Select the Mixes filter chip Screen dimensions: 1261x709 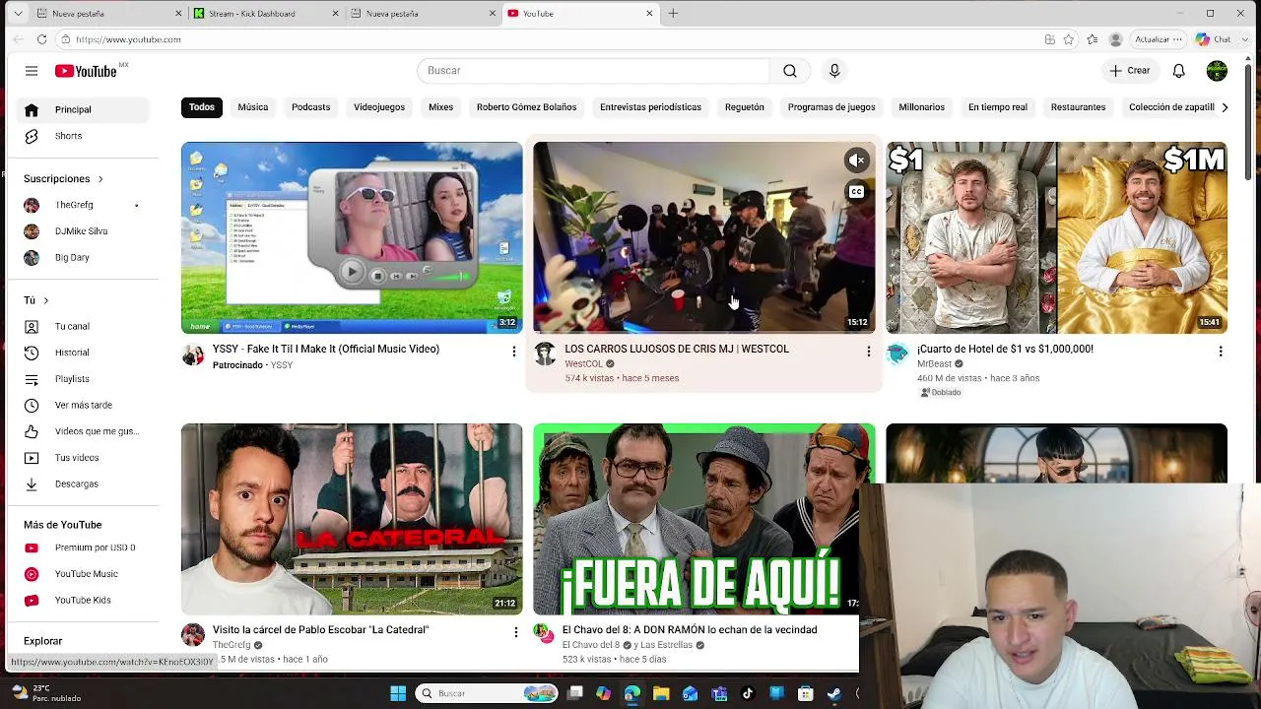tap(441, 107)
